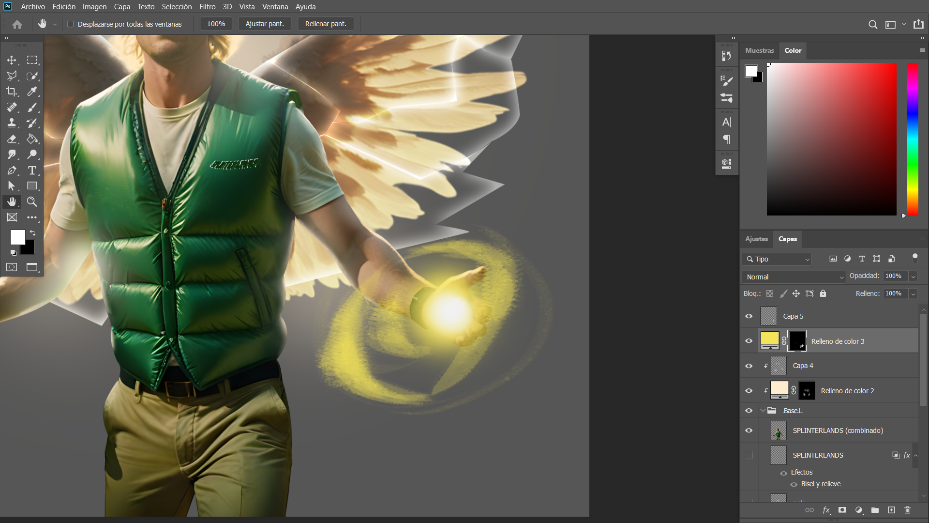Select the Polygonal Lasso tool
Viewport: 929px width, 523px height.
12,76
